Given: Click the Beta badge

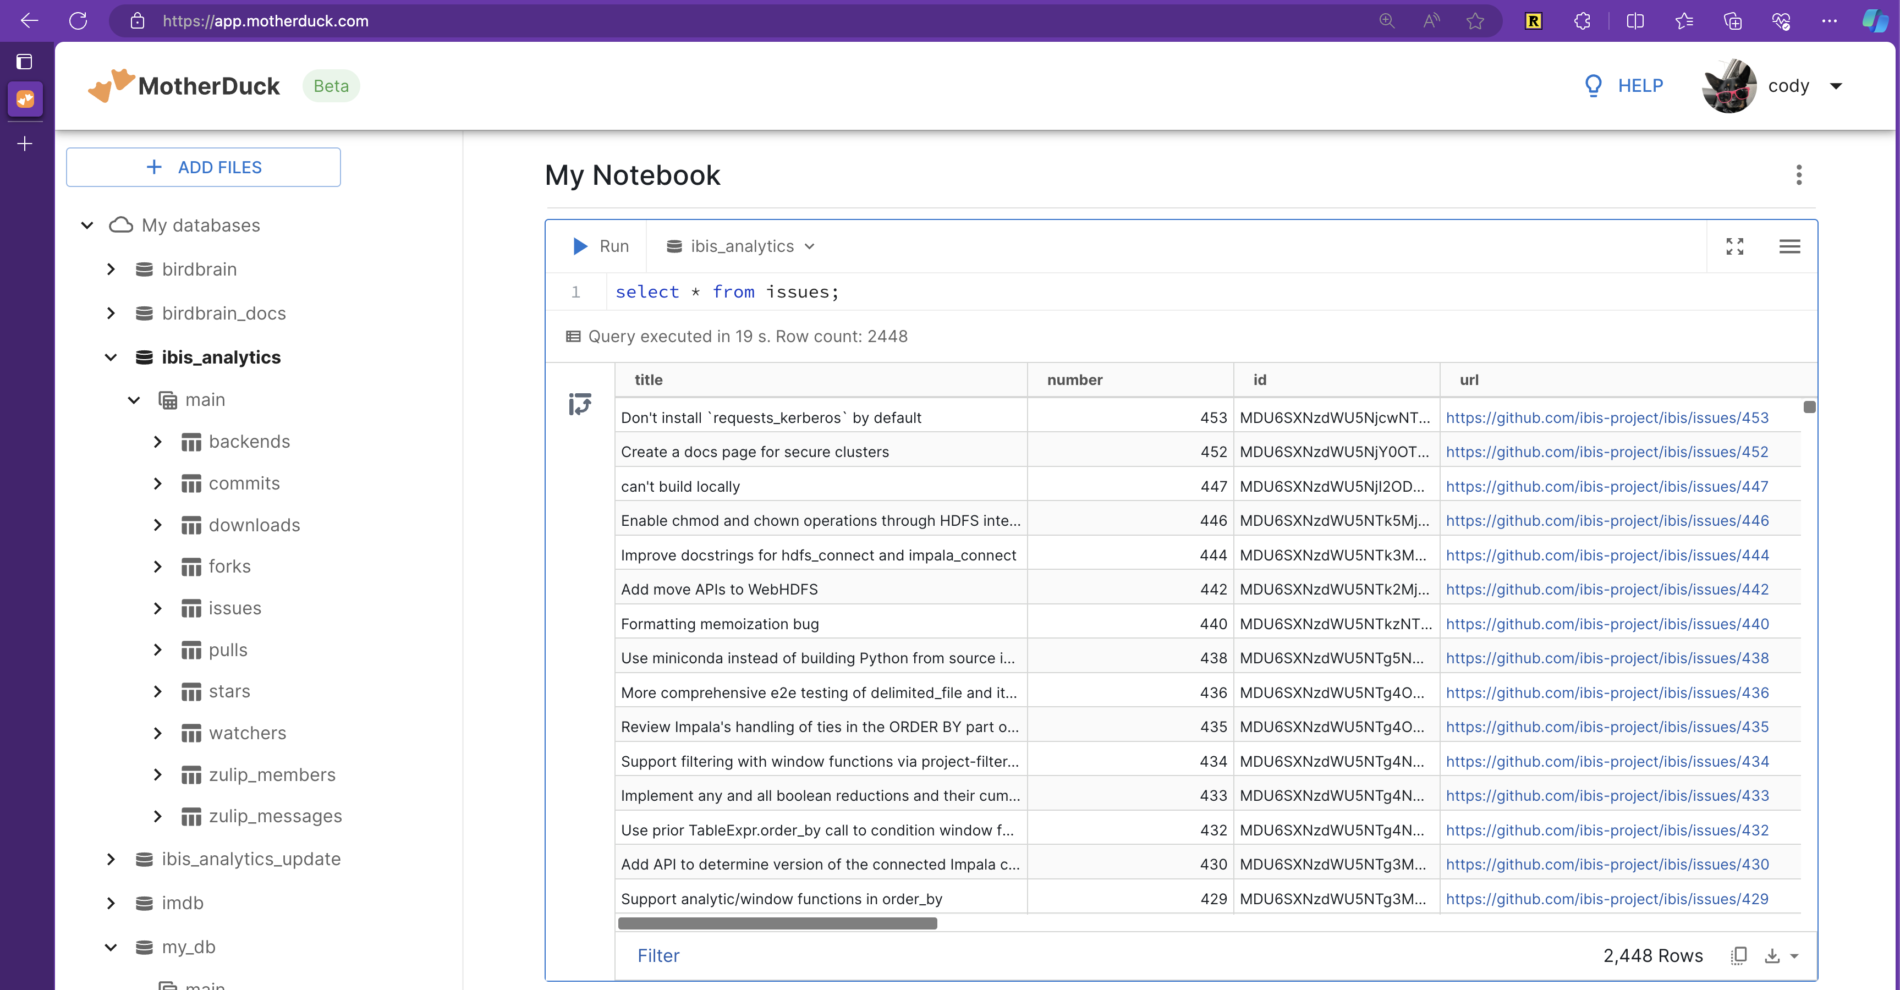Looking at the screenshot, I should pyautogui.click(x=331, y=86).
